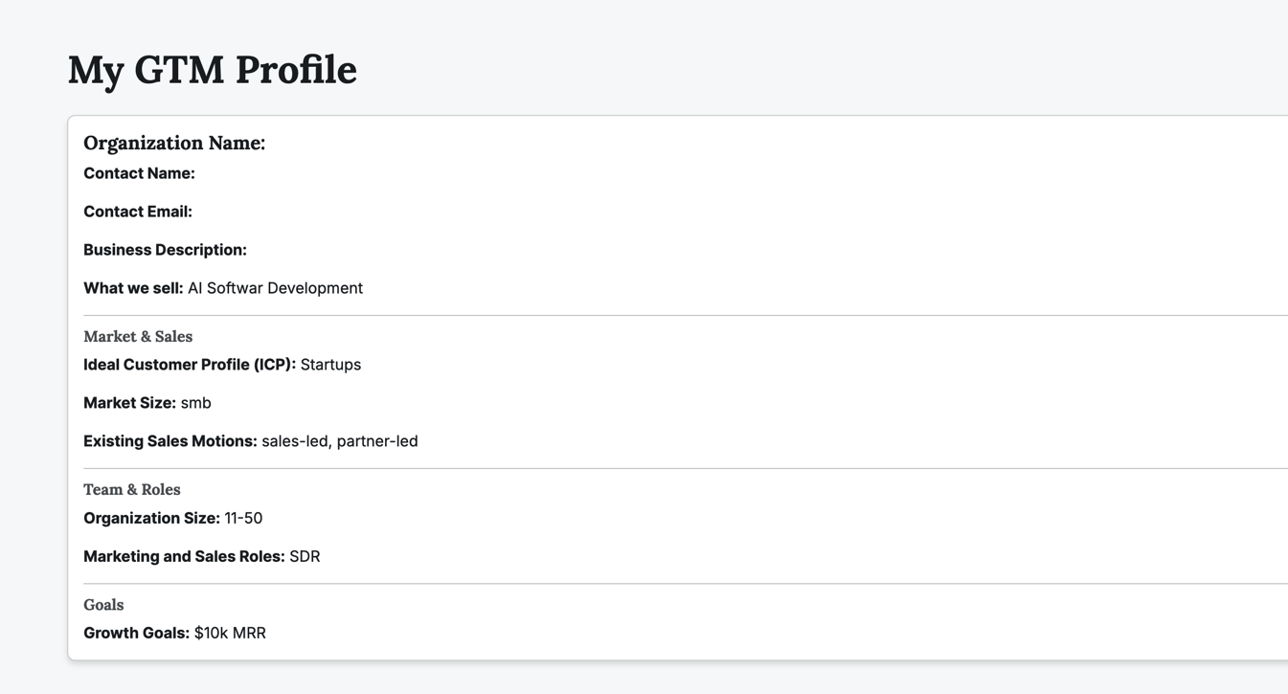
Task: Click the Existing Sales Motions label
Action: [170, 441]
